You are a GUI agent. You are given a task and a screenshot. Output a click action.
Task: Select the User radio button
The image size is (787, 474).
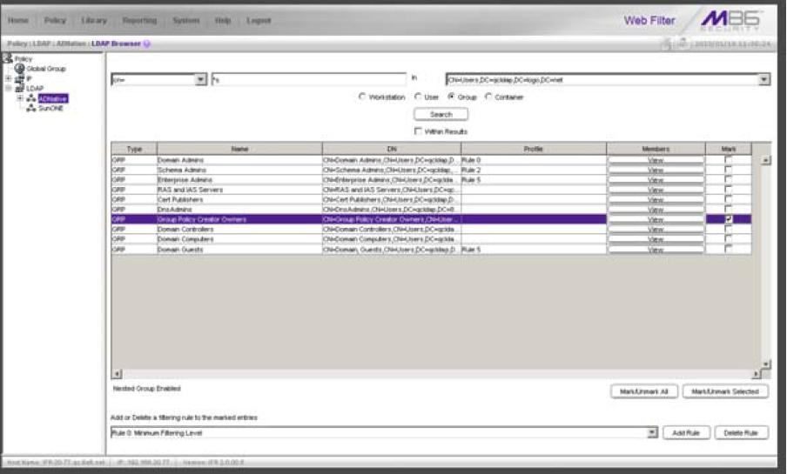[x=418, y=97]
